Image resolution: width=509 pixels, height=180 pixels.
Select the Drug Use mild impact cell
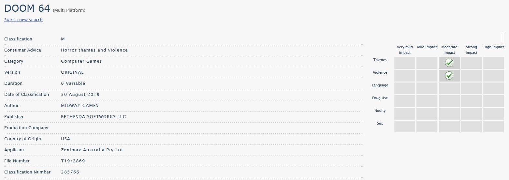coord(427,101)
